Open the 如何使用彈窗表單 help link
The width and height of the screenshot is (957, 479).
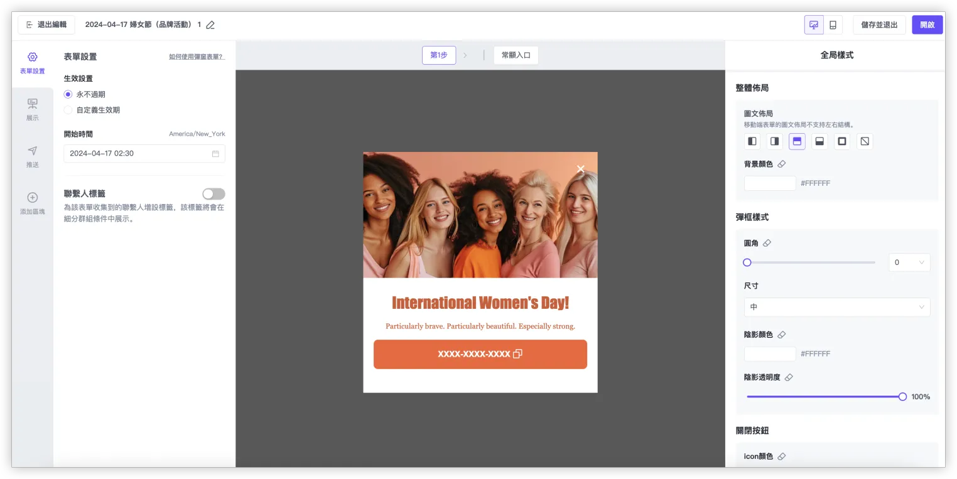tap(197, 57)
